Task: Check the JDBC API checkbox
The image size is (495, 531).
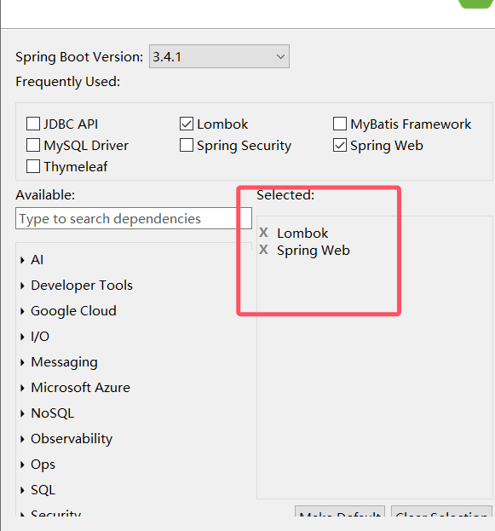Action: 33,124
